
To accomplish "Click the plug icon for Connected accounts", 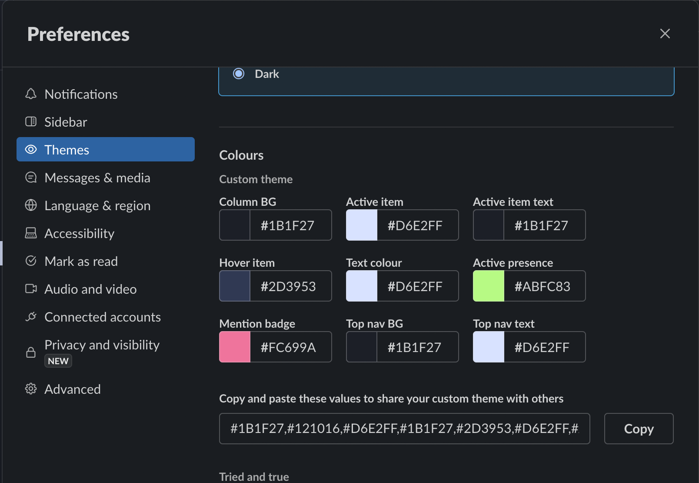I will pyautogui.click(x=31, y=317).
